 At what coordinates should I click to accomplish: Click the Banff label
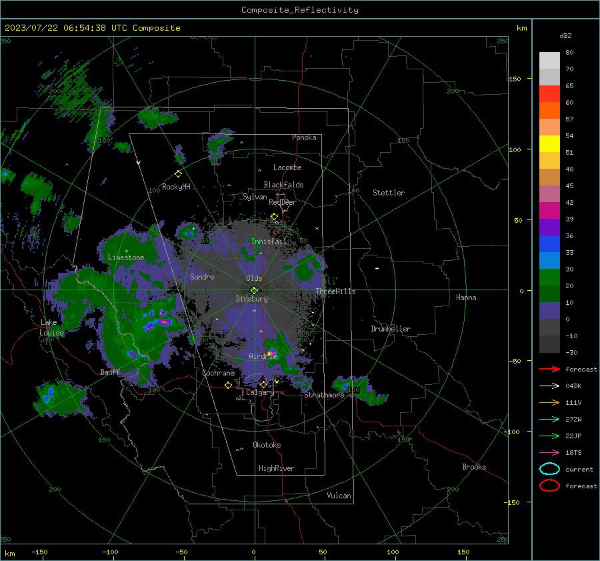click(110, 372)
